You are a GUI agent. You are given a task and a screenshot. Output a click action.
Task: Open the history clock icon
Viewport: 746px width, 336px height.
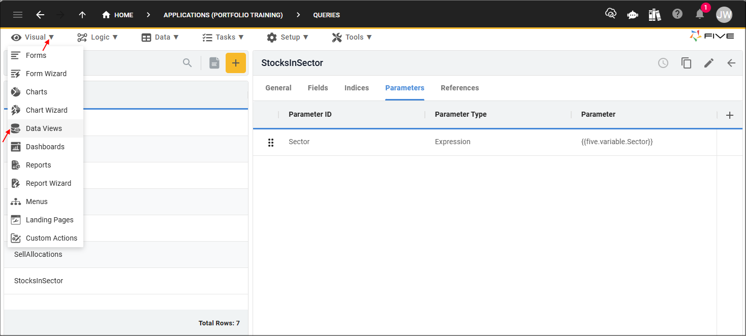coord(663,63)
